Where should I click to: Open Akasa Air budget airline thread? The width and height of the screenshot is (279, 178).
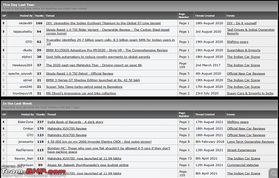tap(88, 165)
